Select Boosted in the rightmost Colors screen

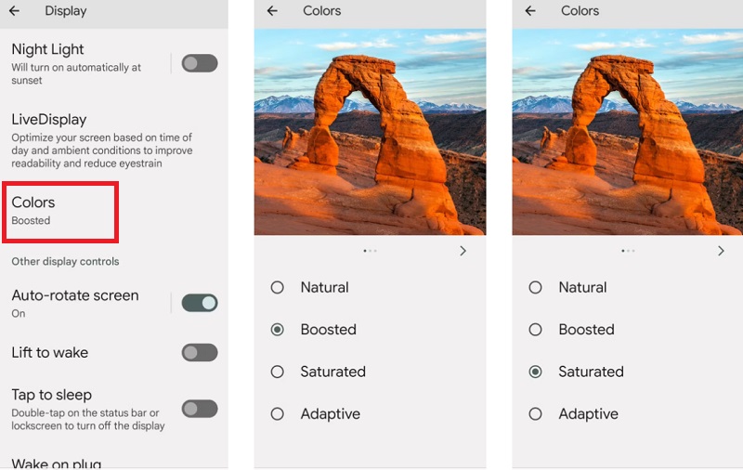click(x=628, y=330)
